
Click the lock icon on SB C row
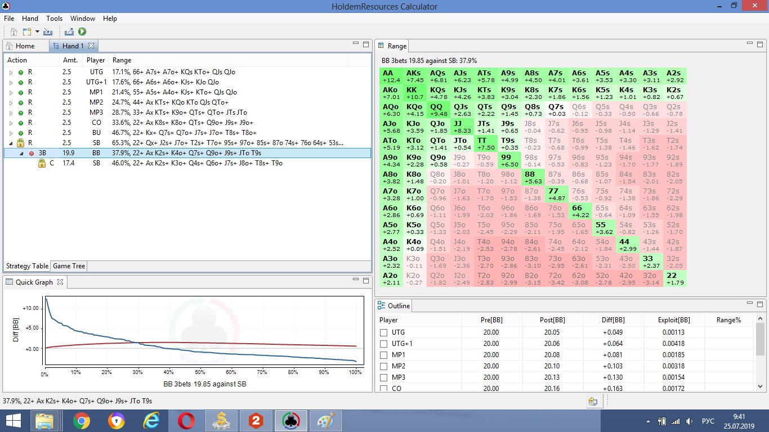42,163
